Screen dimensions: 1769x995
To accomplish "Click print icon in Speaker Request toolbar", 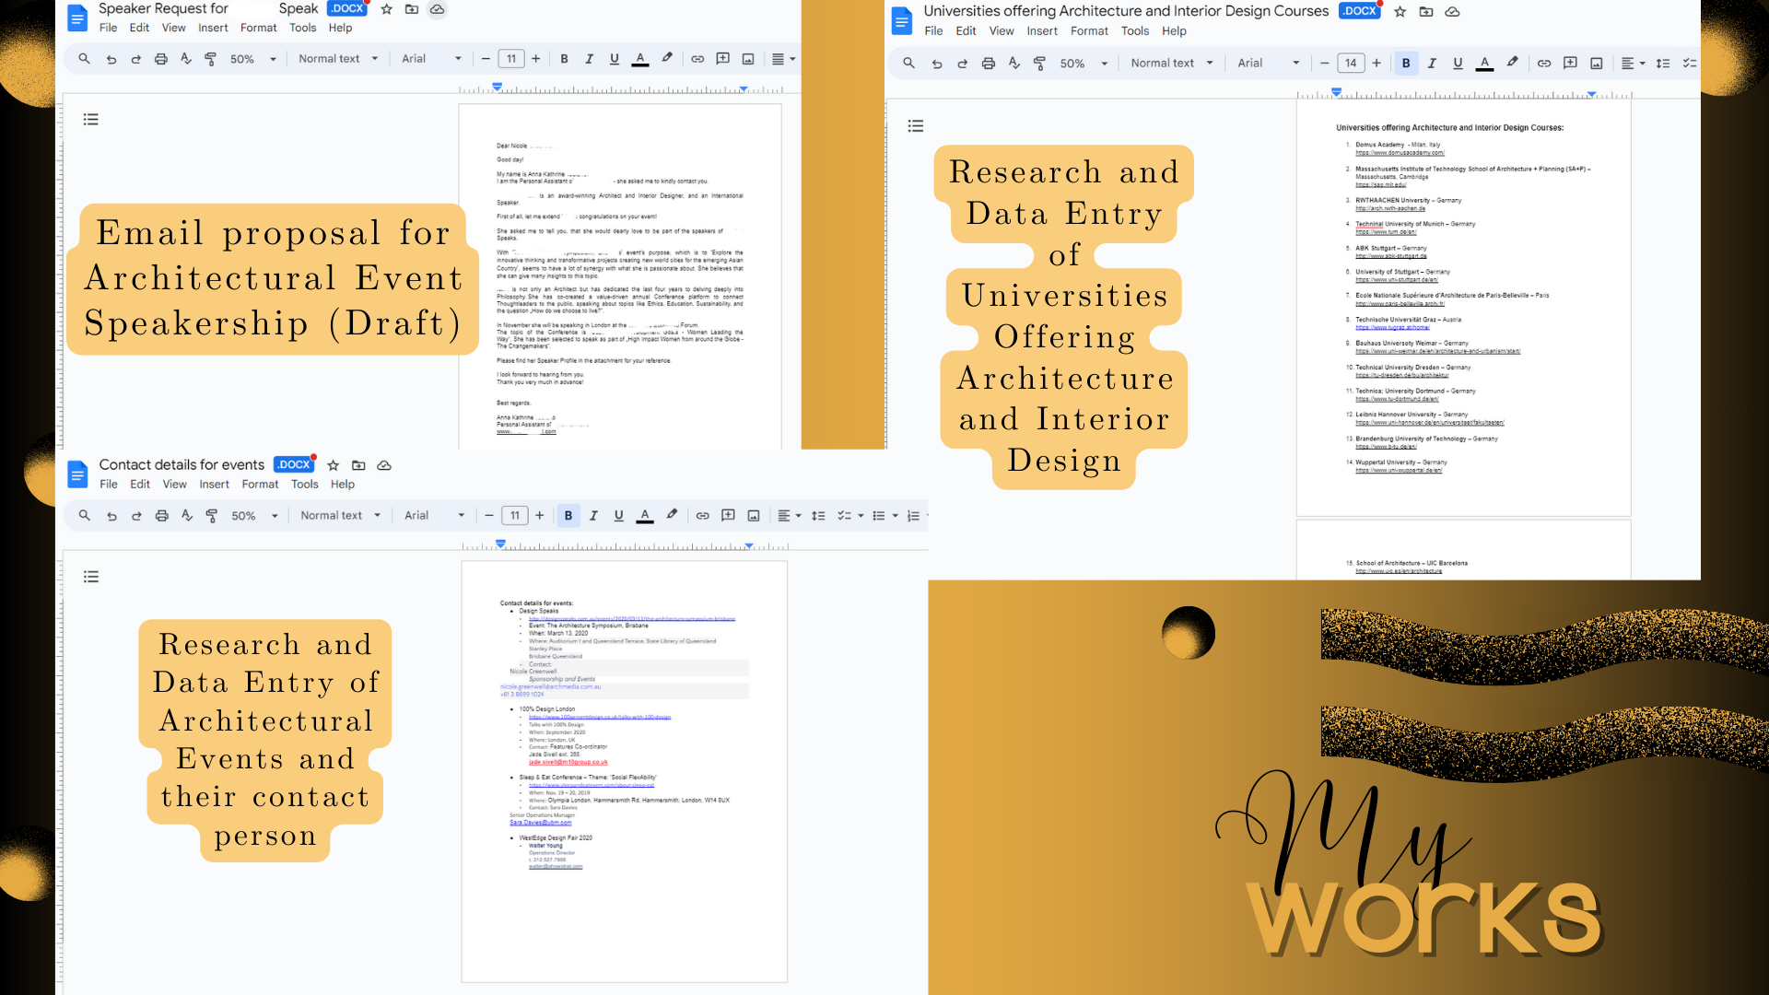I will pyautogui.click(x=160, y=59).
